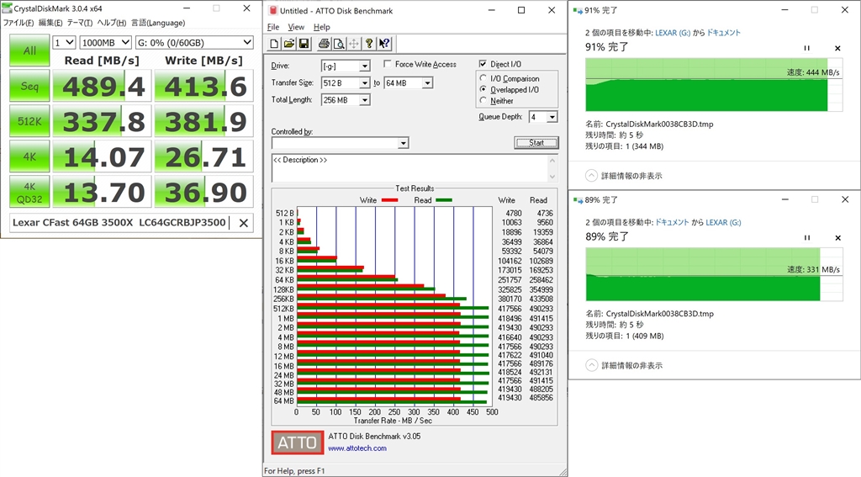The height and width of the screenshot is (477, 861).
Task: Click the Open folder icon in ATTO toolbar
Action: click(288, 44)
